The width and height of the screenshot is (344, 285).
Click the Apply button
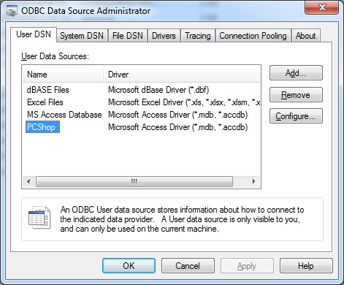click(x=247, y=266)
